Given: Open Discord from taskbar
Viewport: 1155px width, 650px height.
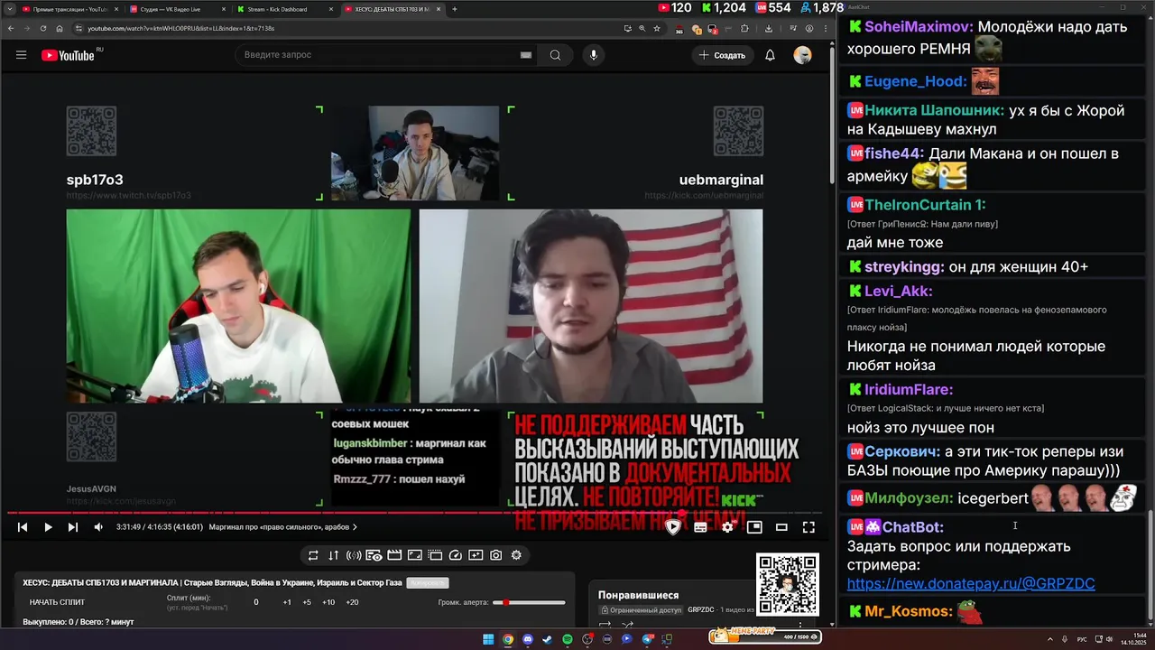Looking at the screenshot, I should click(528, 639).
